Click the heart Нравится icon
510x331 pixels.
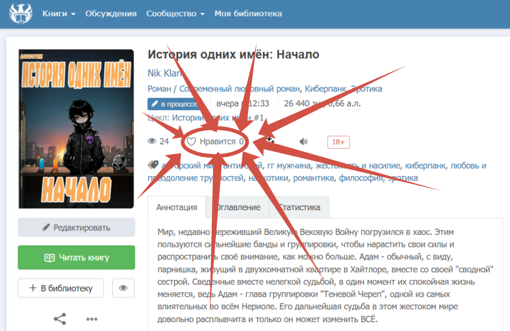click(191, 142)
